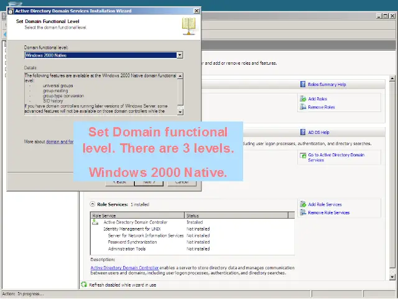This screenshot has width=398, height=299.
Task: Open the domain and forest link
Action: [60, 141]
